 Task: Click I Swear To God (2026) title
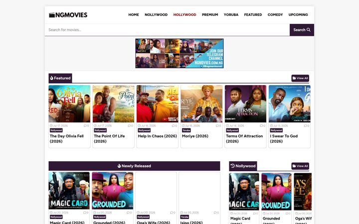284,138
